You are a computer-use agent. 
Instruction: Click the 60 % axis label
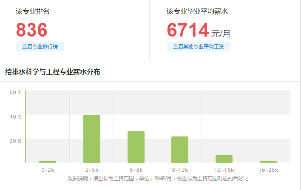click(15, 93)
